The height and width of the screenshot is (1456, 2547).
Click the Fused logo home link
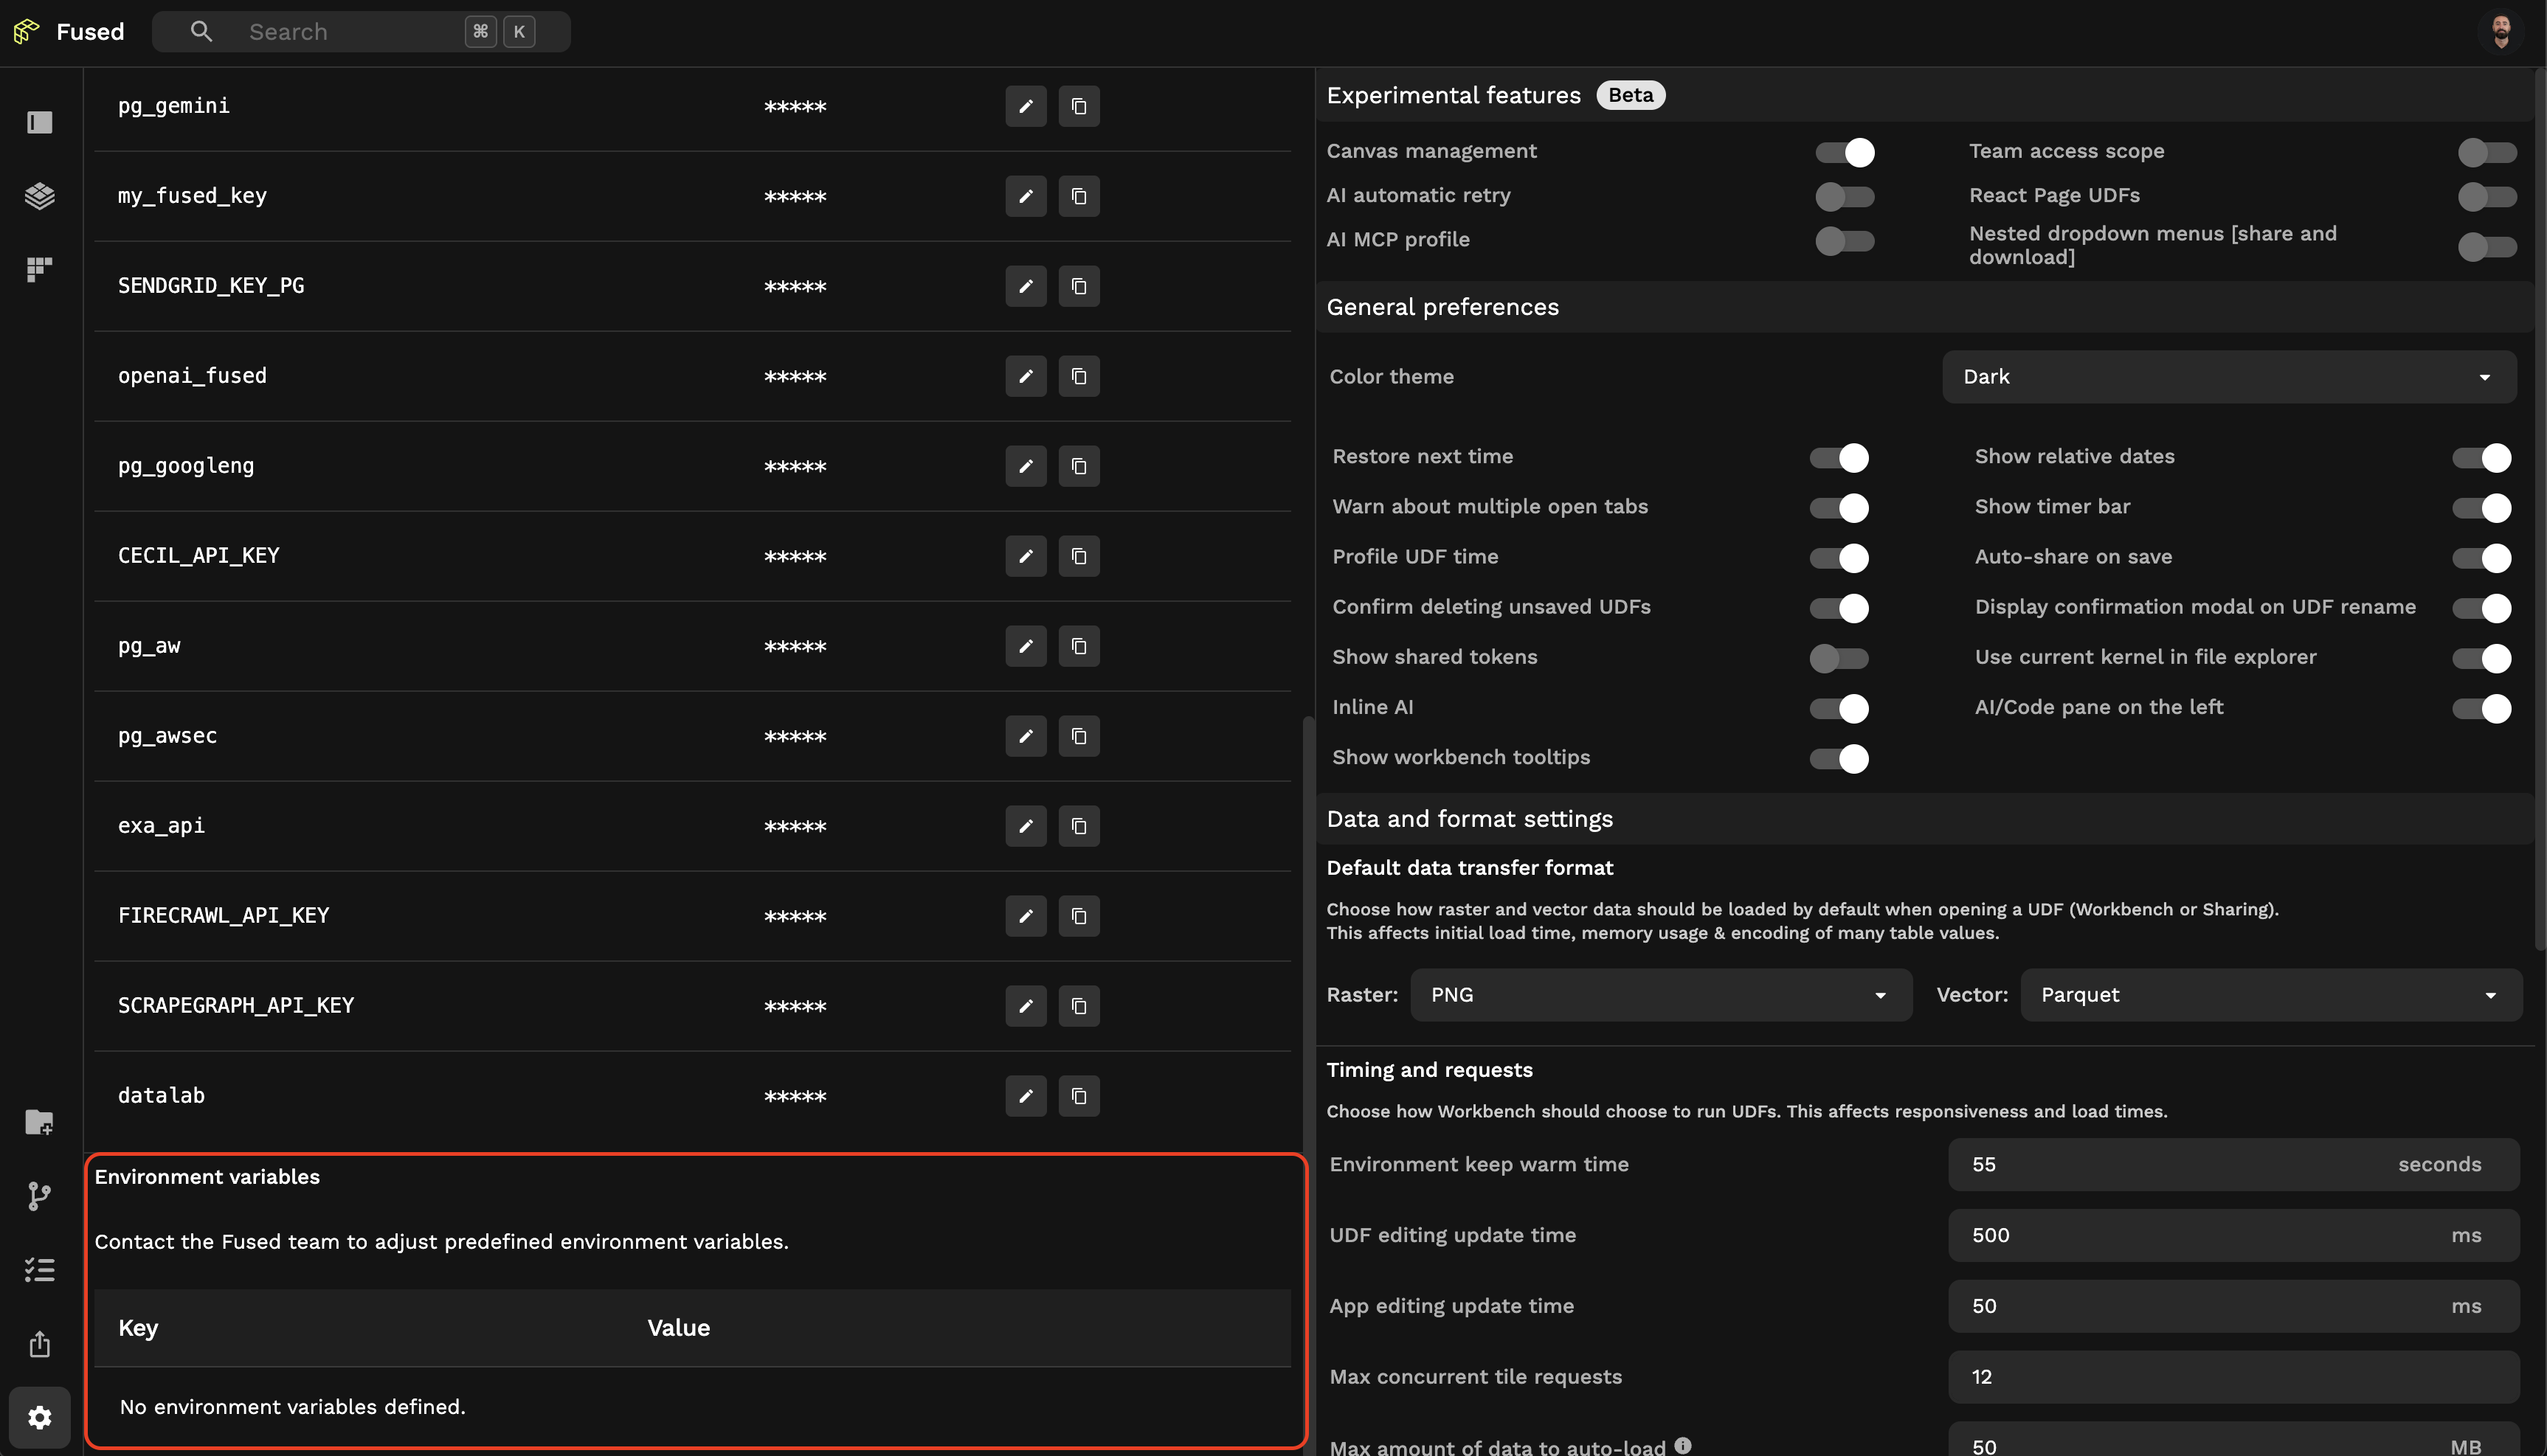tap(70, 32)
